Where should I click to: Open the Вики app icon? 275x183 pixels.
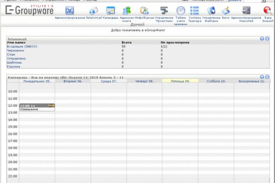tap(226, 11)
